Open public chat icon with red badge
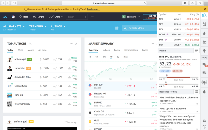 point(205,65)
